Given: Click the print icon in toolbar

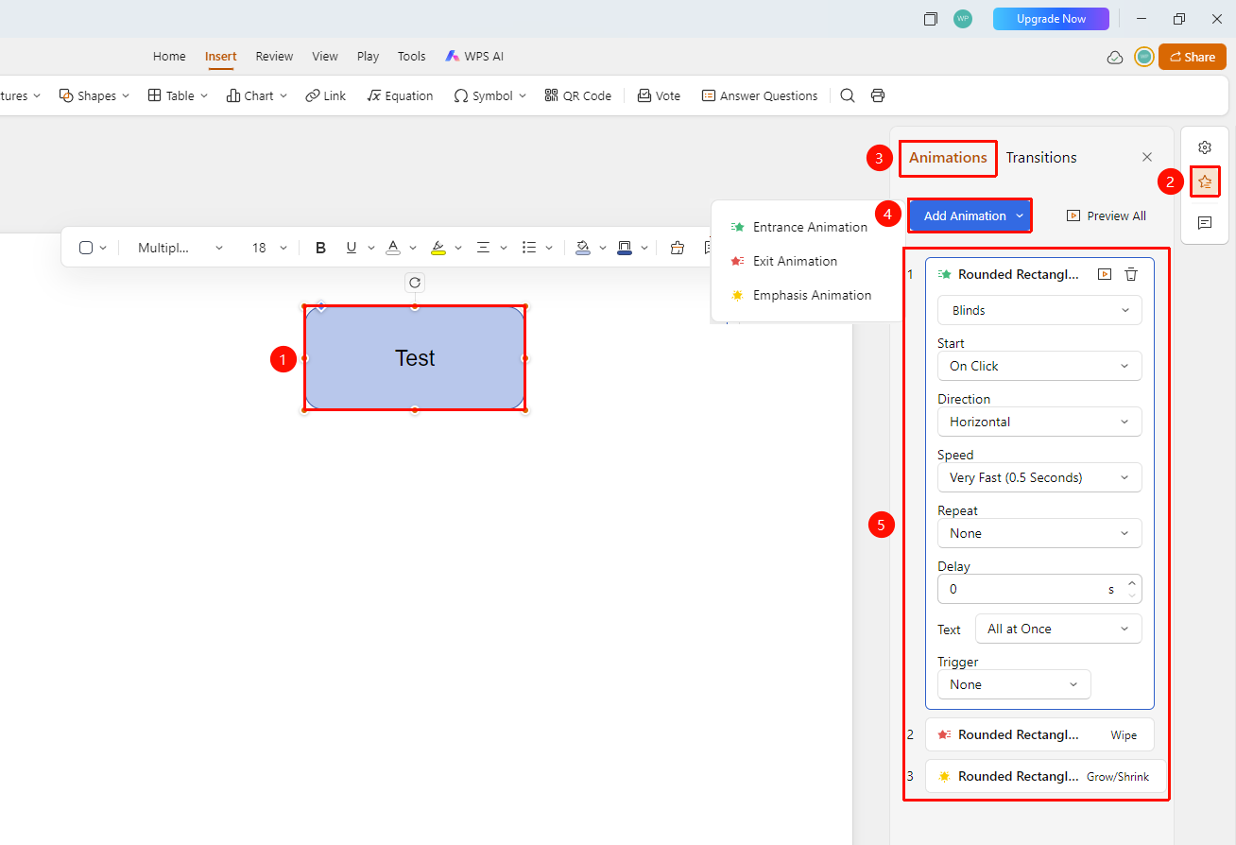Looking at the screenshot, I should pos(878,95).
